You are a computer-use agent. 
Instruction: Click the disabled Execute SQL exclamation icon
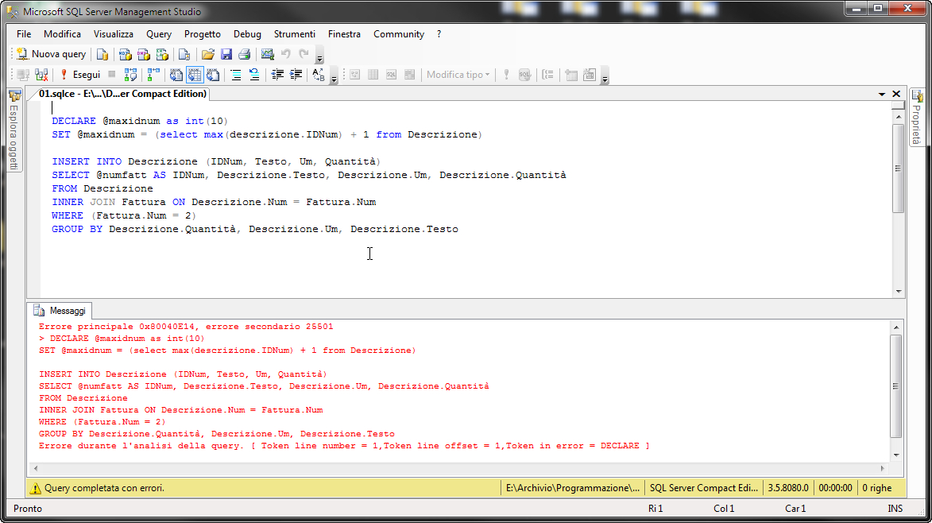click(506, 75)
